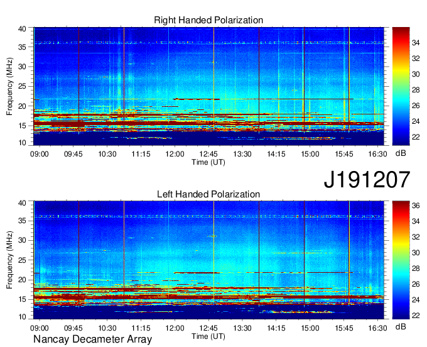Click 35 MHz tick on top plot
The height and width of the screenshot is (347, 427).
[x=22, y=47]
